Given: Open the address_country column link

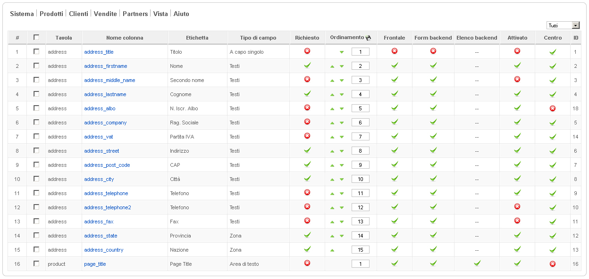Looking at the screenshot, I should tap(104, 250).
